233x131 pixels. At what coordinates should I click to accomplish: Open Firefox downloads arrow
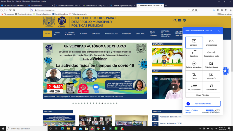click(214, 10)
